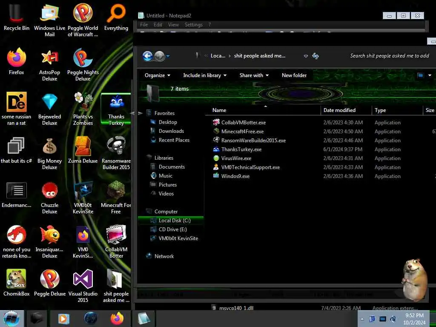Select 'none of you retards kno...' desktop icon
The image size is (436, 327).
17,241
